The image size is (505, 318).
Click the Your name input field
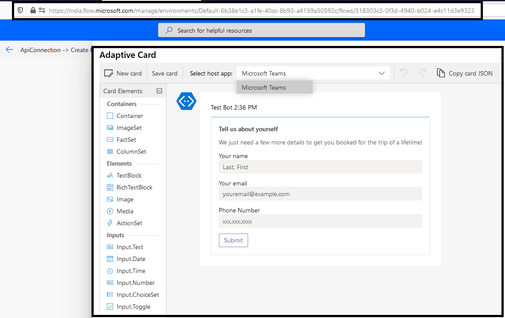coord(320,167)
